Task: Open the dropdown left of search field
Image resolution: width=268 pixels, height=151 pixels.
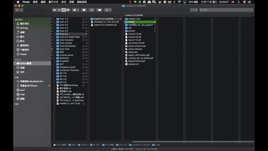Action: [x=194, y=10]
